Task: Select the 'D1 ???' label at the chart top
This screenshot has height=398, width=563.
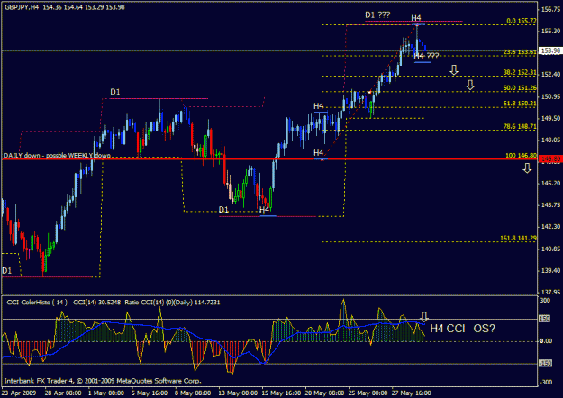Action: pyautogui.click(x=377, y=14)
